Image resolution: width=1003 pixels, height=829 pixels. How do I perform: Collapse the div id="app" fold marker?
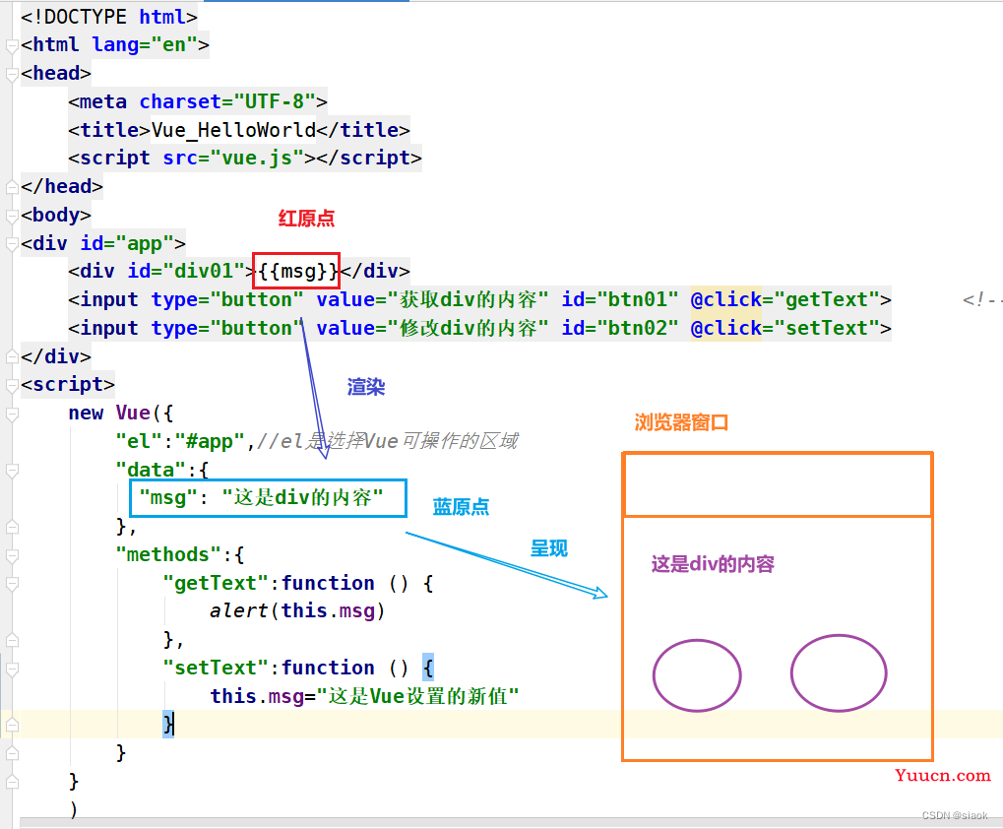pyautogui.click(x=11, y=244)
